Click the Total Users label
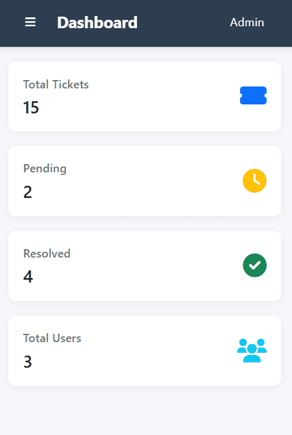 (x=52, y=338)
